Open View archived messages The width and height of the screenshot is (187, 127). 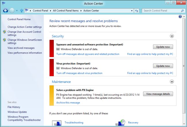pos(21,48)
